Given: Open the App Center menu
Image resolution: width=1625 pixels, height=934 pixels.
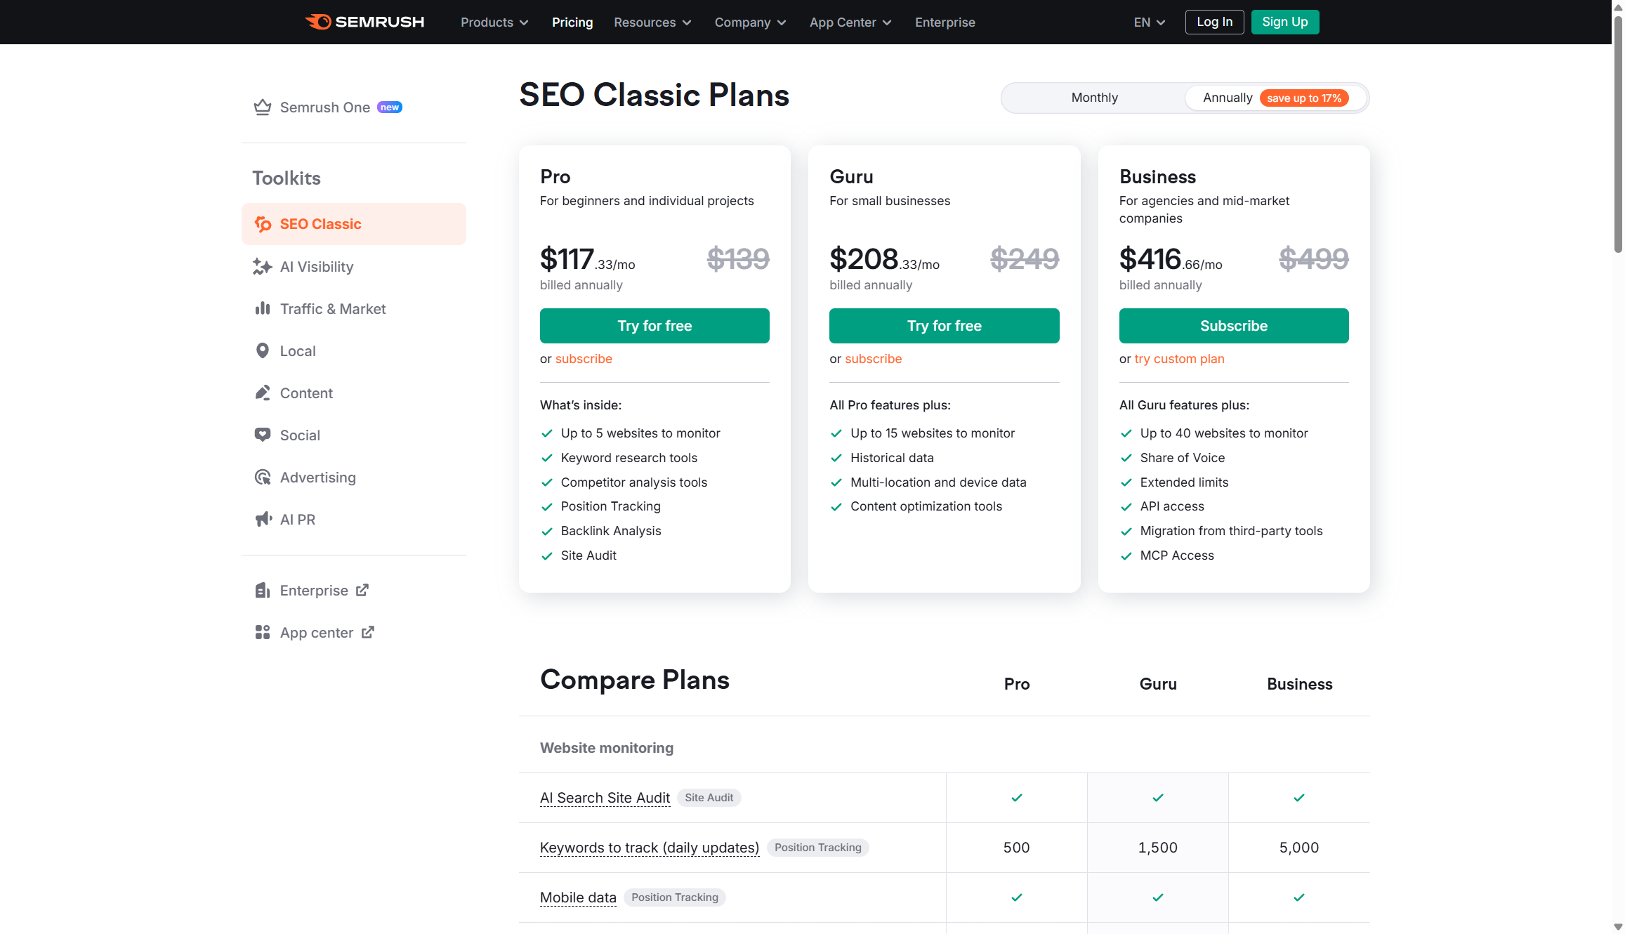Looking at the screenshot, I should (849, 22).
